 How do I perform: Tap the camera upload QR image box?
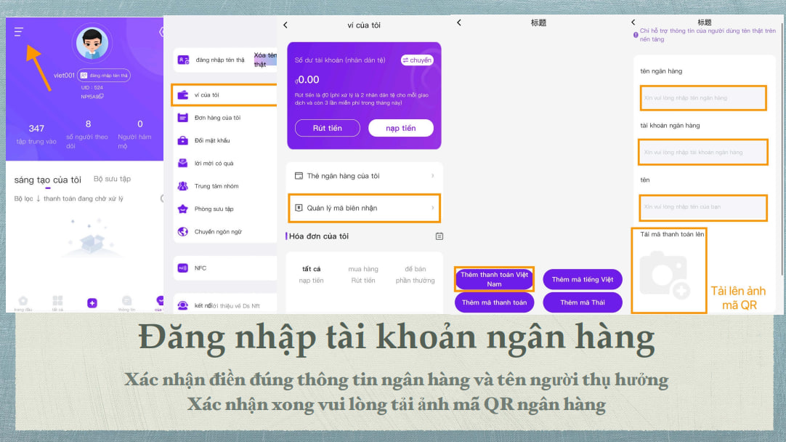coord(668,276)
